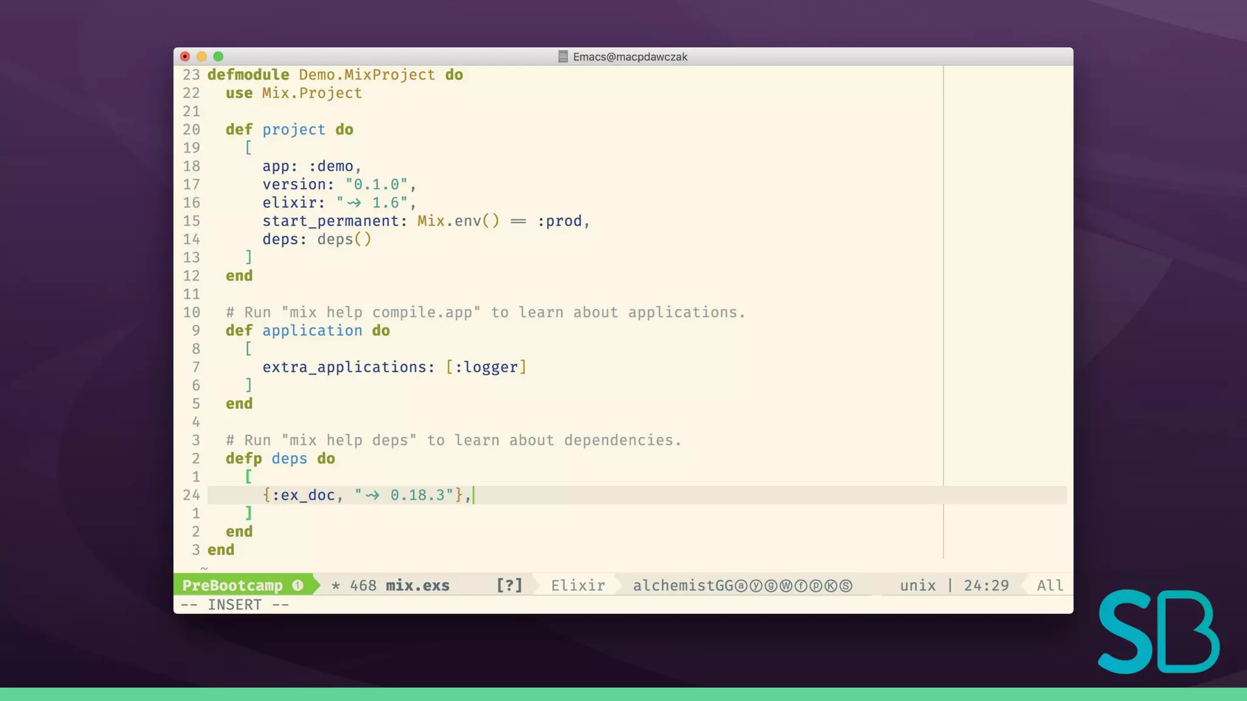Click the circled 'S' minor mode icon
The width and height of the screenshot is (1247, 701).
(x=846, y=585)
